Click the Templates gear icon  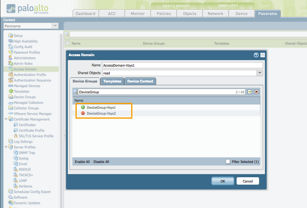pyautogui.click(x=11, y=91)
